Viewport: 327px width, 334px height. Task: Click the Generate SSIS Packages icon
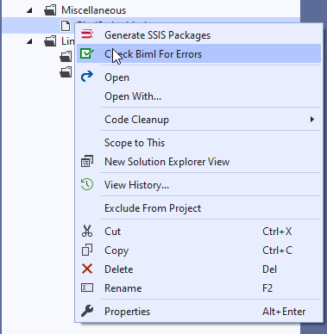(x=87, y=34)
